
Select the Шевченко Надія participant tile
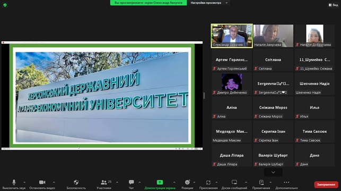point(314,84)
